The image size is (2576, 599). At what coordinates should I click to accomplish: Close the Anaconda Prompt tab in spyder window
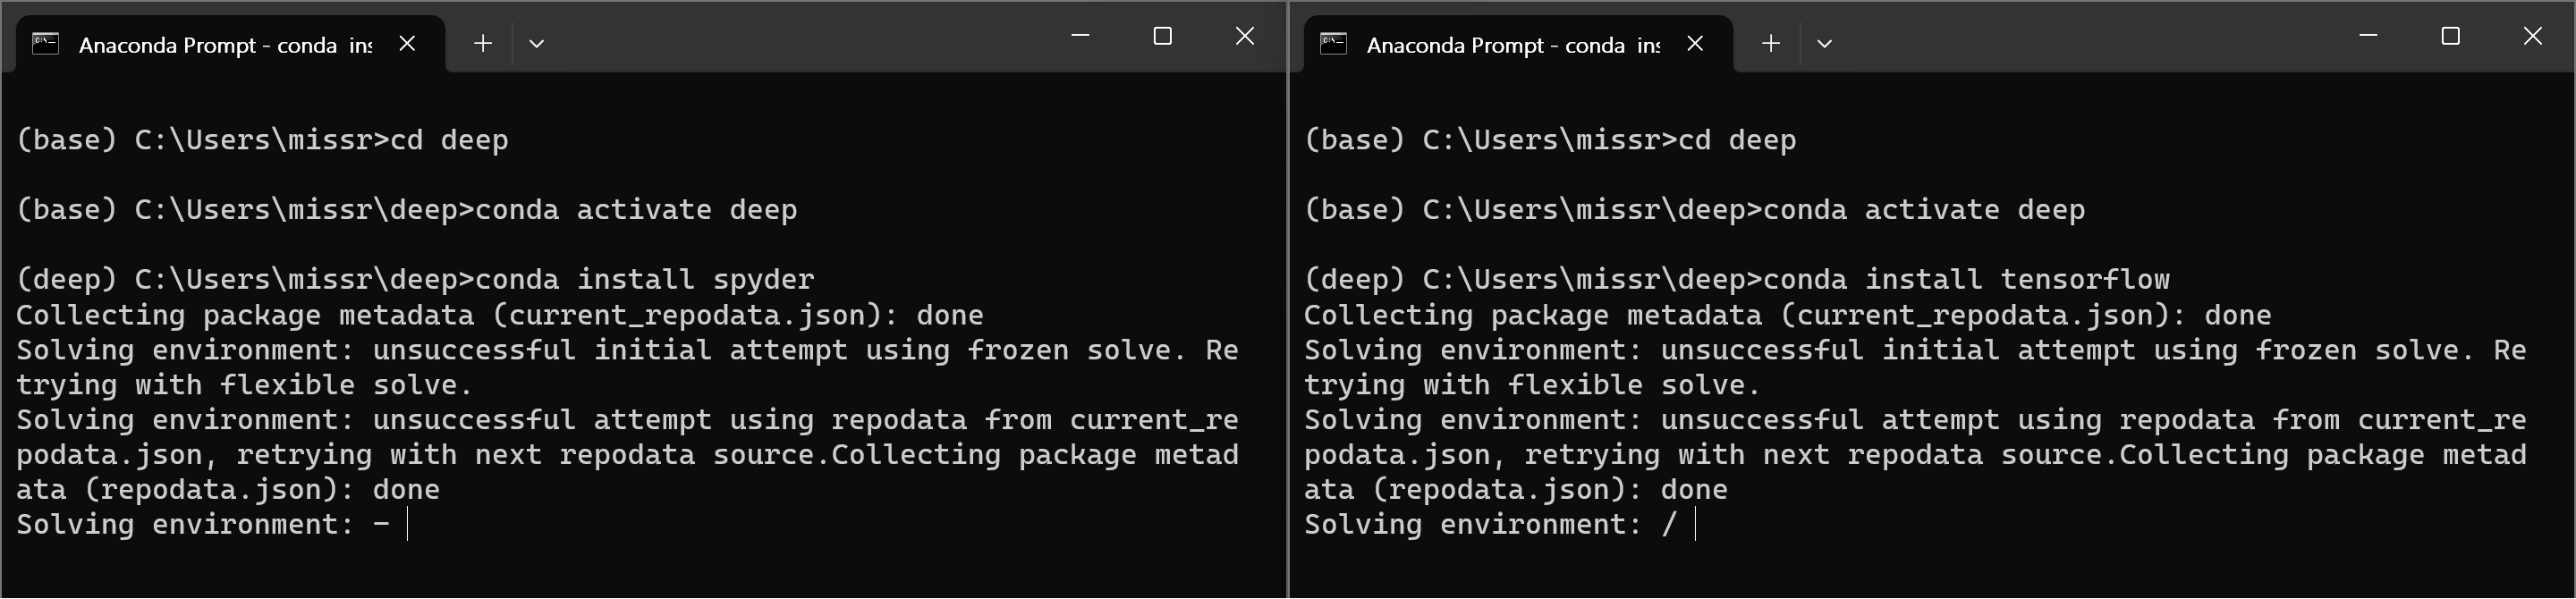click(x=407, y=43)
